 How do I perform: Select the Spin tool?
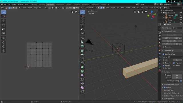[x=82, y=71]
